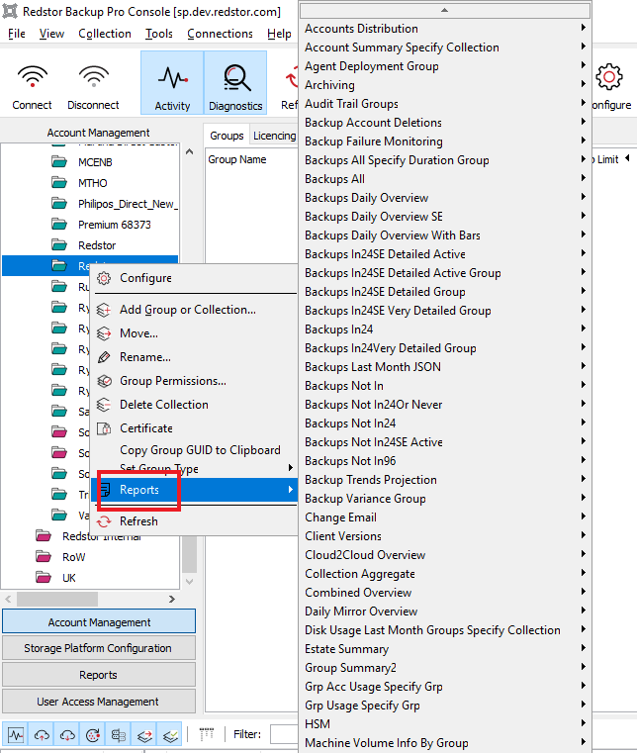Image resolution: width=637 pixels, height=753 pixels.
Task: Click the Redstor Backup Pro Console app icon
Action: (10, 11)
